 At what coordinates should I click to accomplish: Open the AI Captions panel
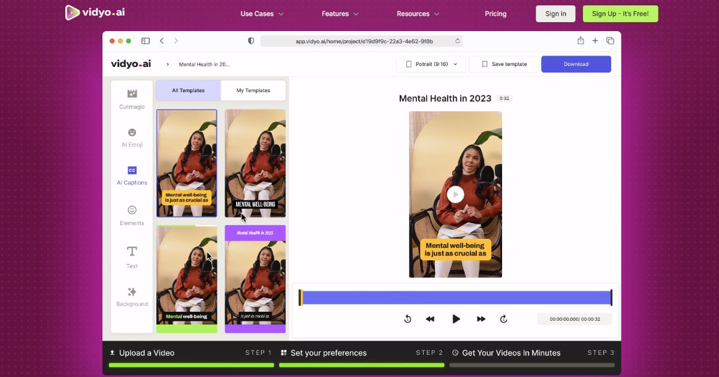[x=132, y=175]
